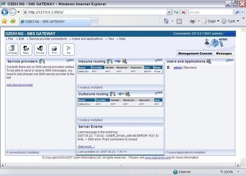Screen dimensions: 246x176
Task: Open the Tools dropdown menu
Action: 231,21
